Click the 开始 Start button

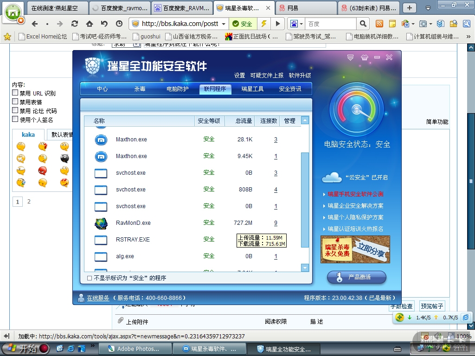[x=25, y=349]
